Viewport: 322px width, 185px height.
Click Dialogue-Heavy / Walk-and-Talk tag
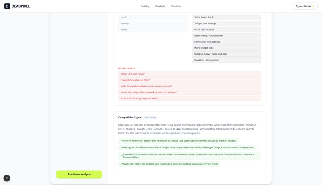click(227, 54)
